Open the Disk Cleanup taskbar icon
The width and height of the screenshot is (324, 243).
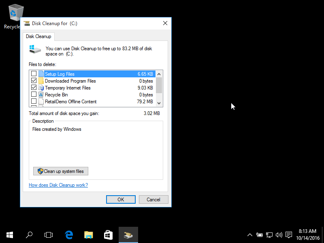(x=128, y=234)
